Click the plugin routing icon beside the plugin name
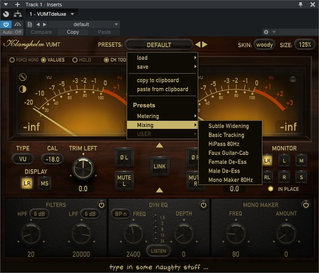 pos(18,14)
